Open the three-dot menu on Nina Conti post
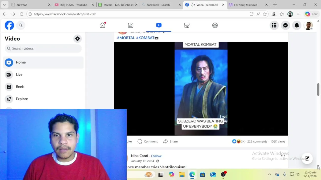Image resolution: width=321 pixels, height=180 pixels. pos(283,156)
